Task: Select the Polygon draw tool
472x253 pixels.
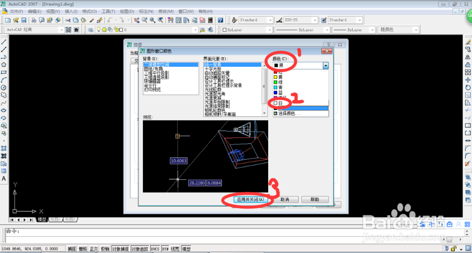Action: [4, 65]
